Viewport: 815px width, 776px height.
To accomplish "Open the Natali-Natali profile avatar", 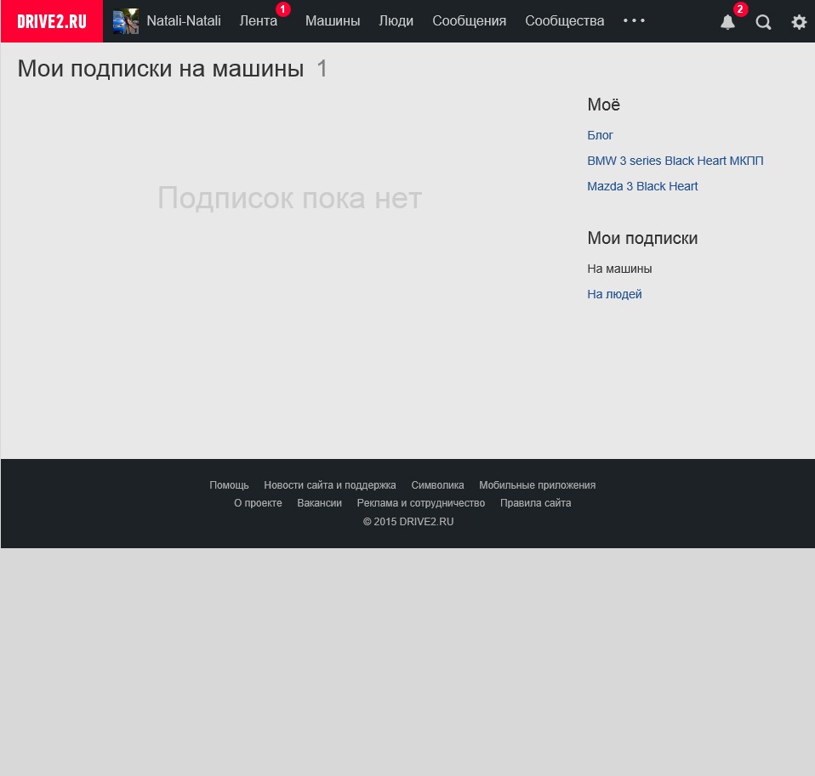I will [126, 21].
